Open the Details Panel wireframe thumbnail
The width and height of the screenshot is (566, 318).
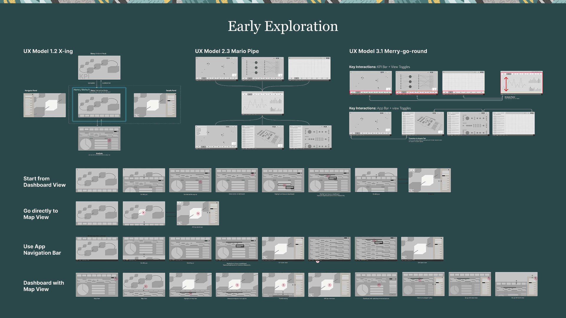pyautogui.click(x=155, y=105)
